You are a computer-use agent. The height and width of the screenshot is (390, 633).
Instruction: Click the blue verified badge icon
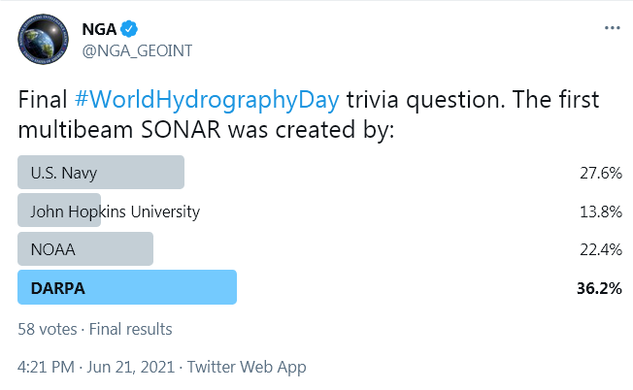129,29
